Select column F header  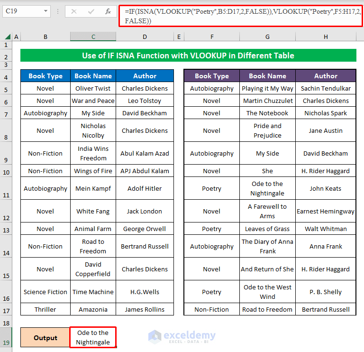point(212,37)
